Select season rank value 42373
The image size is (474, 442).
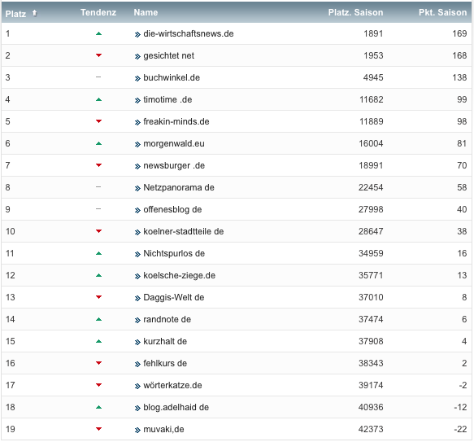[371, 429]
